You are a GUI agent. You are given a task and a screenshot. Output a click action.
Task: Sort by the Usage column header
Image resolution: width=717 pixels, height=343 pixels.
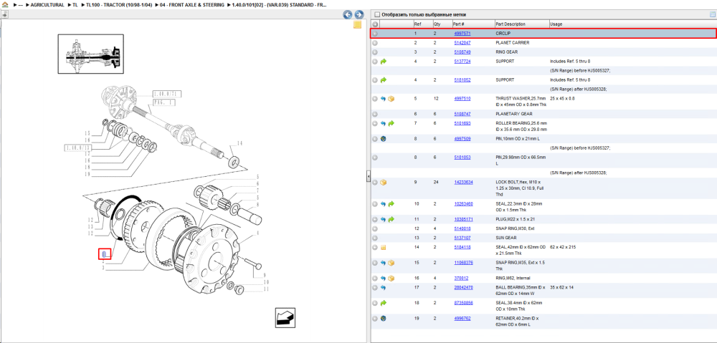(x=556, y=24)
